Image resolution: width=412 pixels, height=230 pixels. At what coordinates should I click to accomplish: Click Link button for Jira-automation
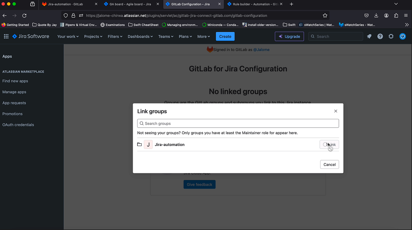(329, 145)
